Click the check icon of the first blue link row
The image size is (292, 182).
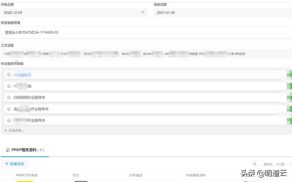point(9,75)
